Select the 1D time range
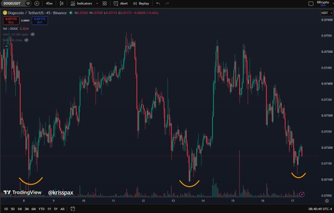Viewport: 334px width, 213px height. click(6, 209)
